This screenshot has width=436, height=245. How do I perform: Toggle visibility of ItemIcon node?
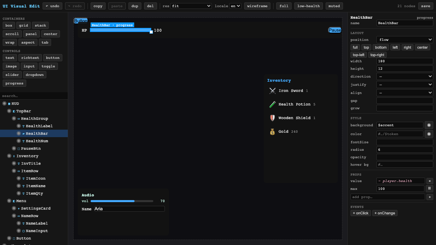click(19, 178)
